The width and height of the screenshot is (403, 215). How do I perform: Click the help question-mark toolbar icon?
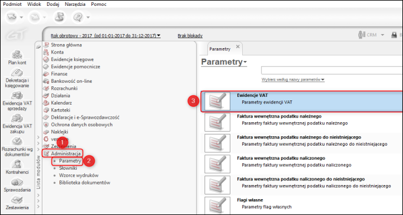(78, 17)
